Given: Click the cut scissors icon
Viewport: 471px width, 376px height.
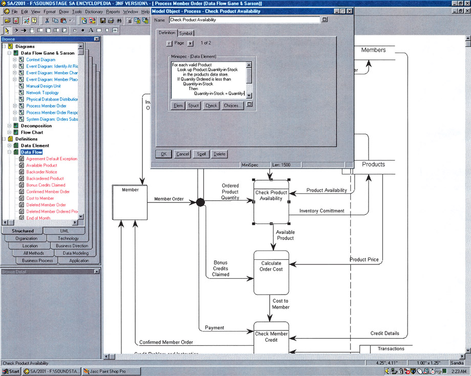Looking at the screenshot, I should [x=47, y=20].
